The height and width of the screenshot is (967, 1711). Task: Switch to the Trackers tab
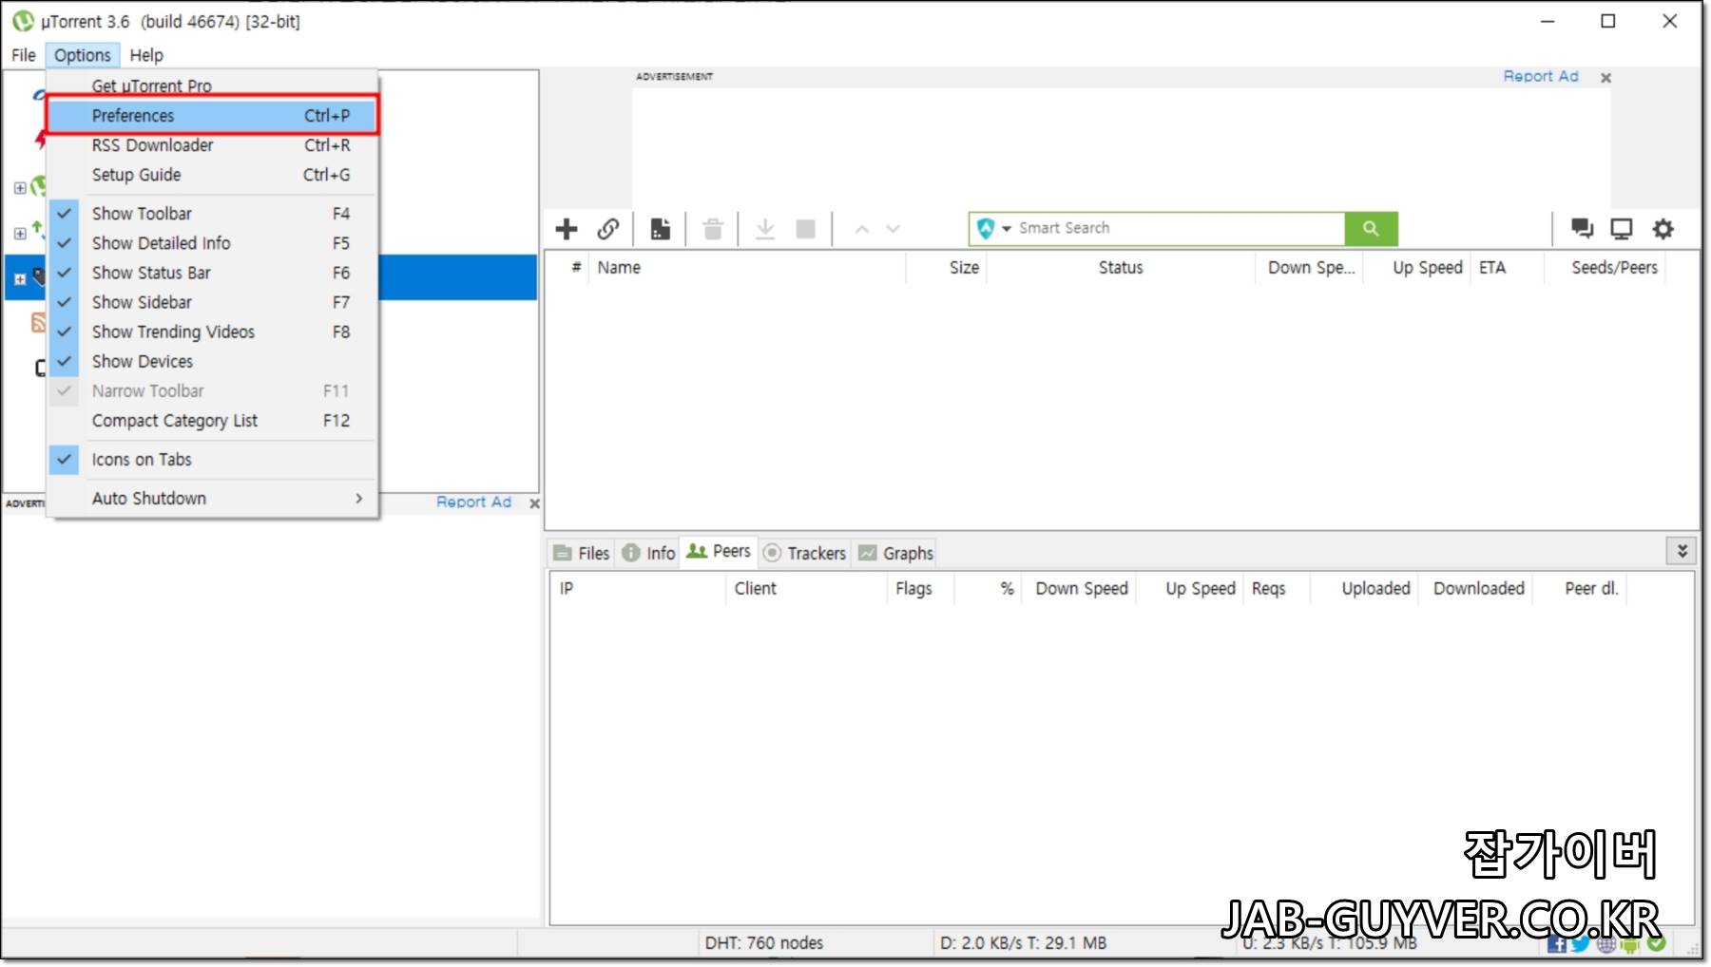805,553
